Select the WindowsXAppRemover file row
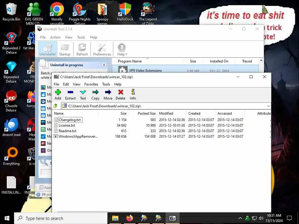This screenshot has width=299, height=224. (162, 136)
